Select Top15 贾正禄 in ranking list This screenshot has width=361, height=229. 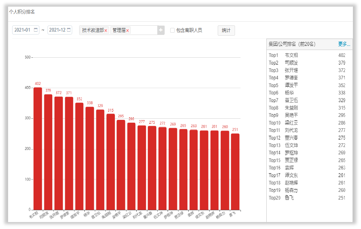coord(307,160)
